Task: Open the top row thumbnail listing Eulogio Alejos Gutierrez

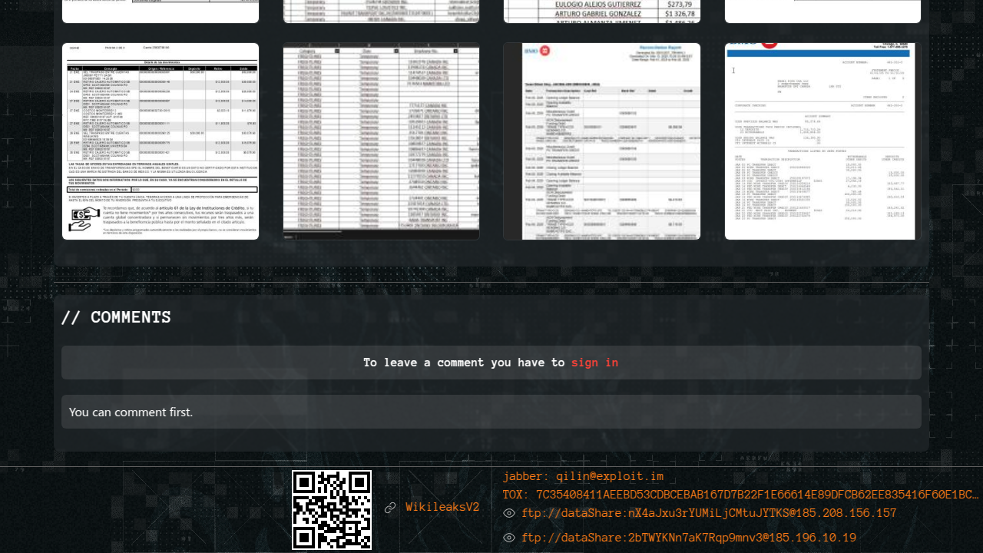Action: coord(602,12)
